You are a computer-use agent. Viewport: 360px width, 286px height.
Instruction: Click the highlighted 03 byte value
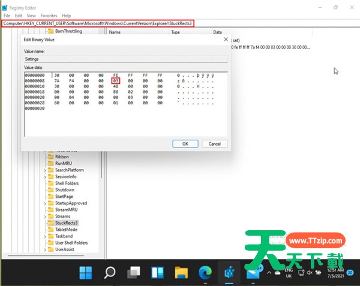click(116, 80)
